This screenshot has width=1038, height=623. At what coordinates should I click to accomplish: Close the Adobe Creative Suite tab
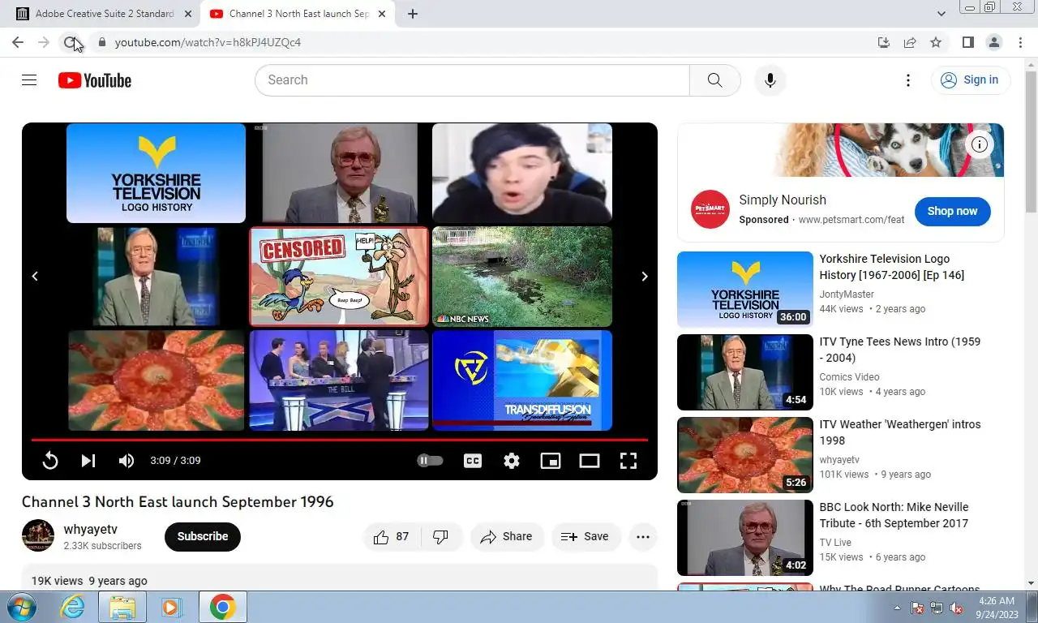pos(188,14)
